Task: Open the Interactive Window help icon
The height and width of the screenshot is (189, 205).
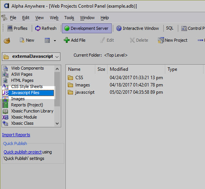Action: tap(119, 28)
